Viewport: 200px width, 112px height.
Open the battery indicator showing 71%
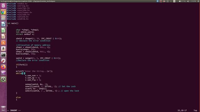pos(182,1)
